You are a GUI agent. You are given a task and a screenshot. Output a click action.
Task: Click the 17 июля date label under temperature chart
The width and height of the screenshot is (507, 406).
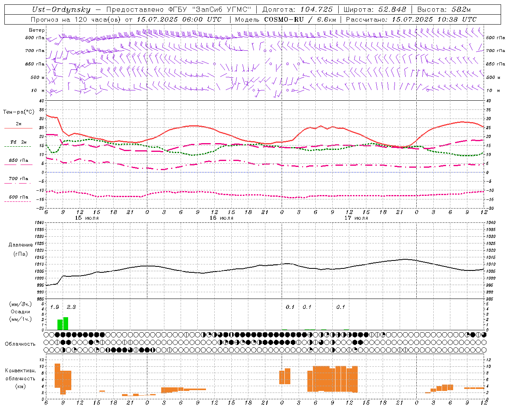356,218
